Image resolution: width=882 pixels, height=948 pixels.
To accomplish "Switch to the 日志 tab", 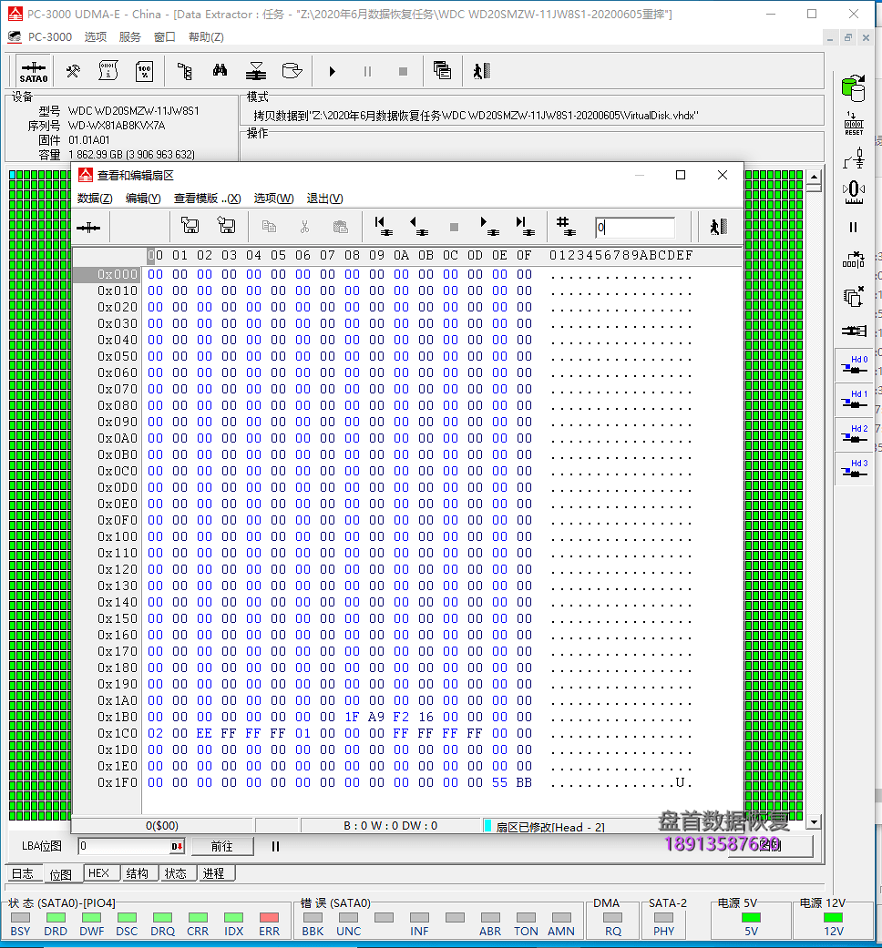I will 23,873.
